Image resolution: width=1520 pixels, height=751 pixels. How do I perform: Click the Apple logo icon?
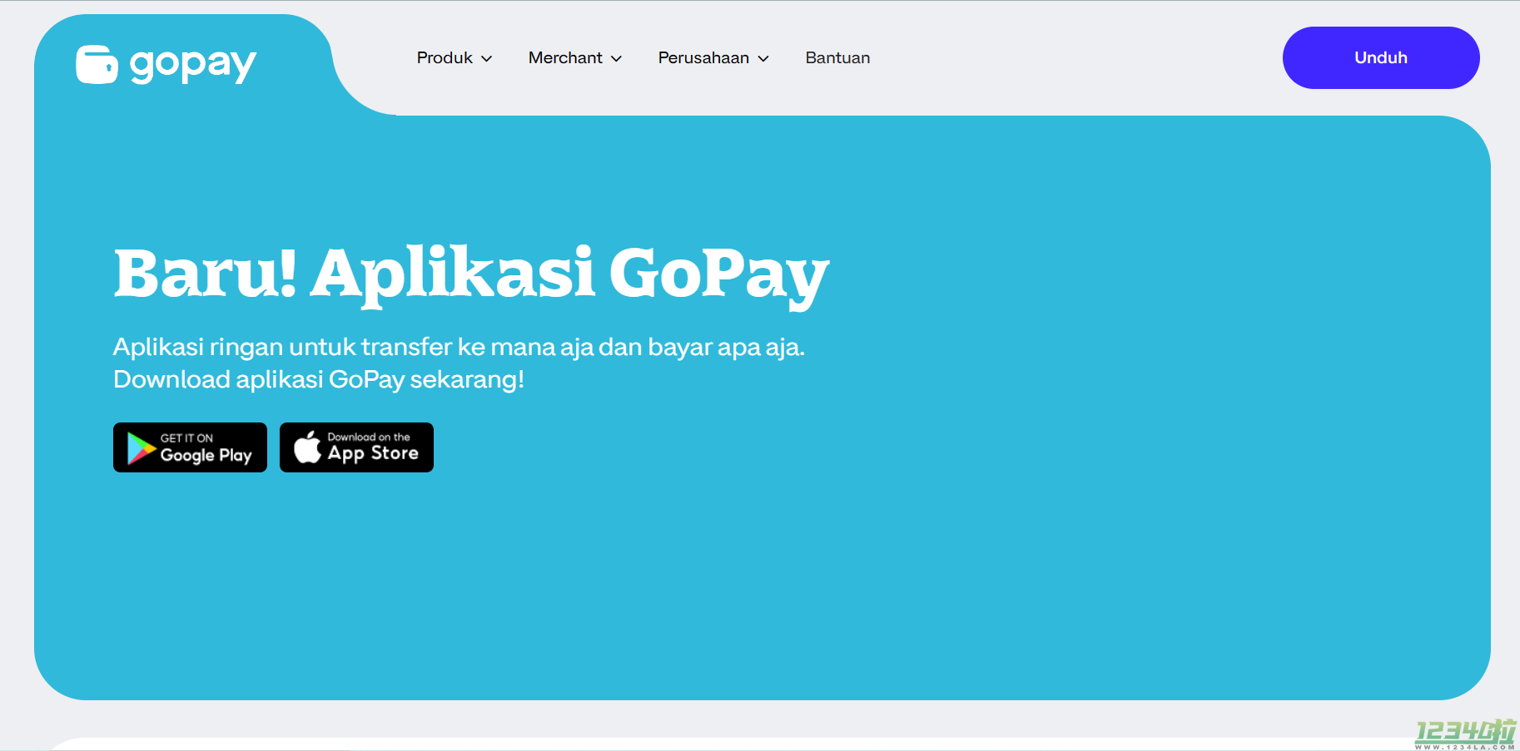coord(307,447)
